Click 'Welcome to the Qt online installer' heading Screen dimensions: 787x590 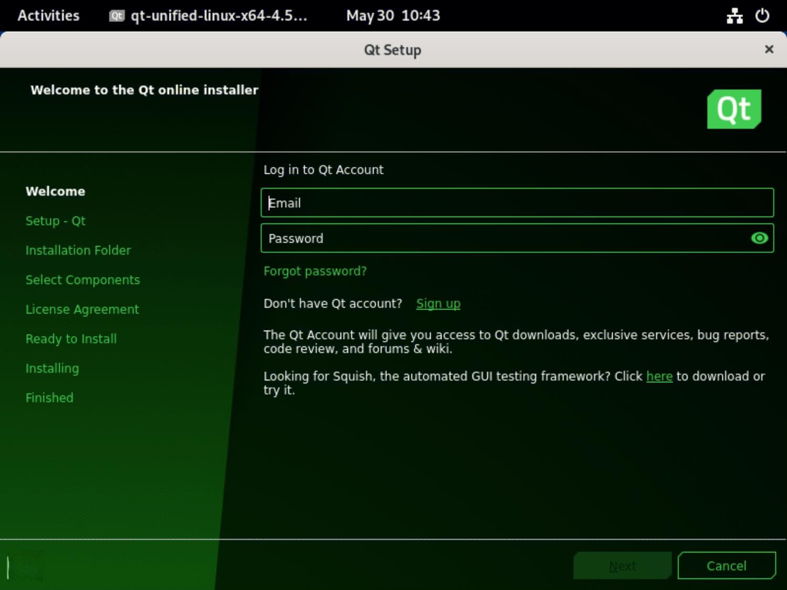pyautogui.click(x=144, y=90)
